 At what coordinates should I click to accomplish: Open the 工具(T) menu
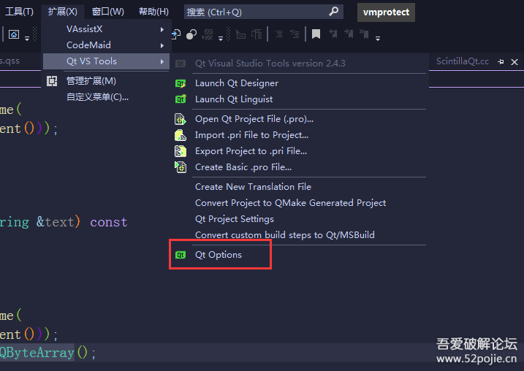point(19,12)
